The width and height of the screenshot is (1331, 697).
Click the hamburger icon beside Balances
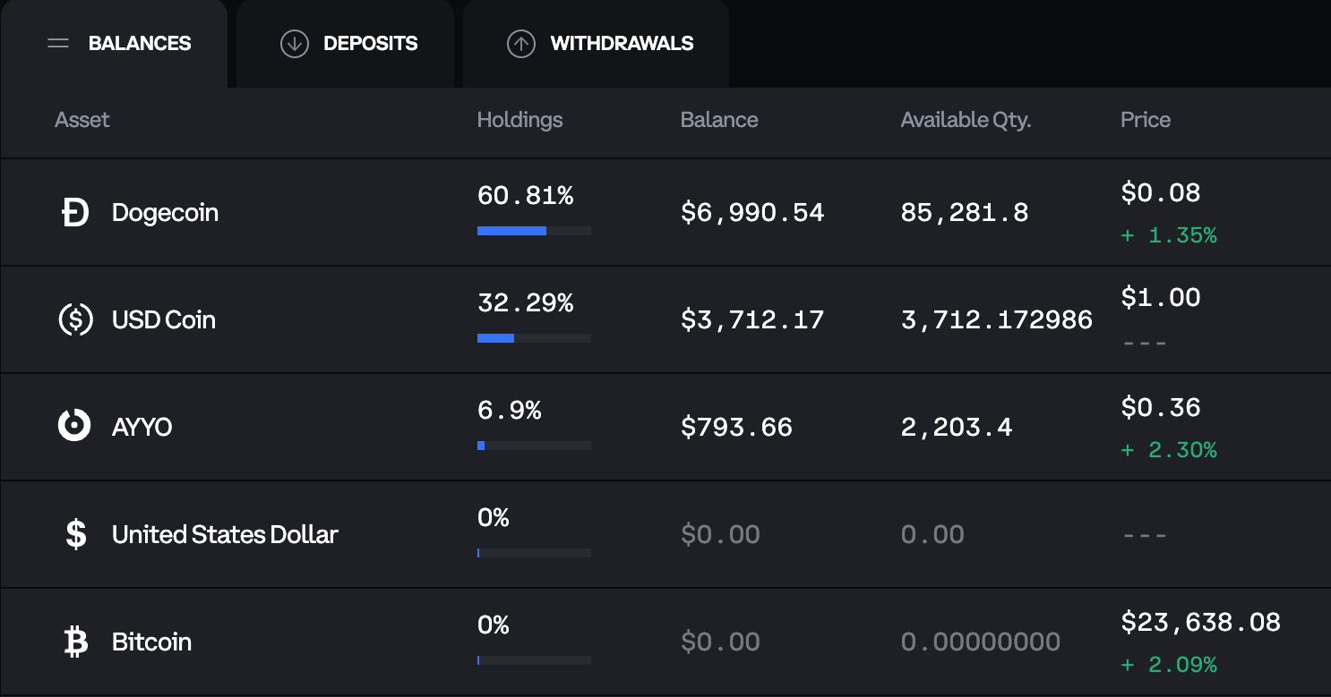pos(58,44)
